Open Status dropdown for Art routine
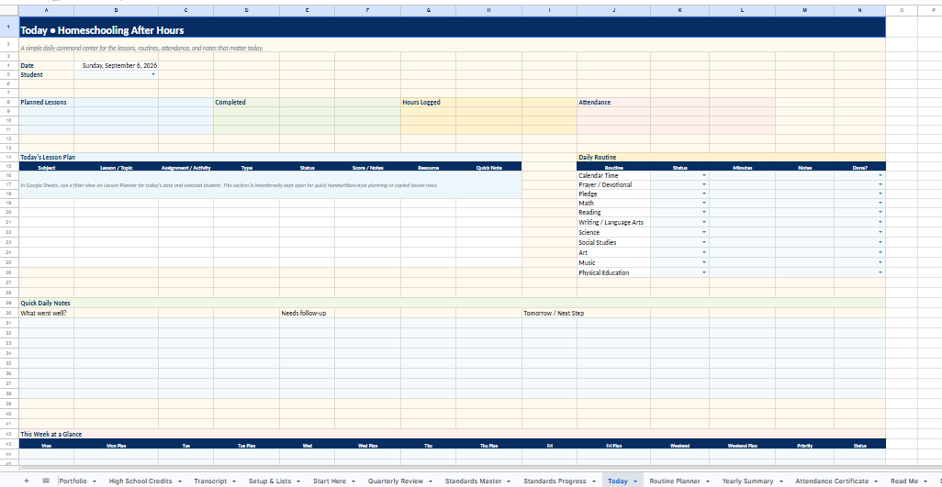Screen dimensions: 942x487 click(704, 252)
